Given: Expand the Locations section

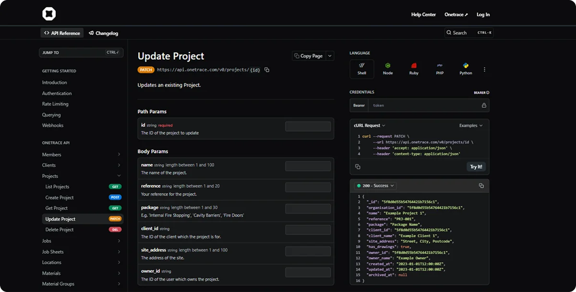Looking at the screenshot, I should click(x=119, y=262).
